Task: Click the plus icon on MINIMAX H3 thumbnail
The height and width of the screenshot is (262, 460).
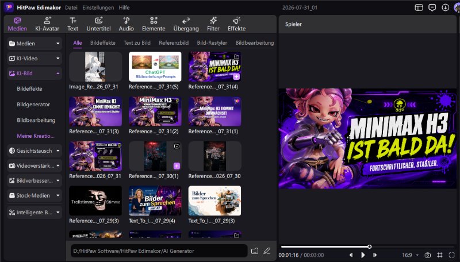Action: point(236,76)
